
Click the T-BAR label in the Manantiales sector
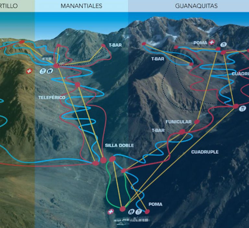pyautogui.click(x=115, y=45)
